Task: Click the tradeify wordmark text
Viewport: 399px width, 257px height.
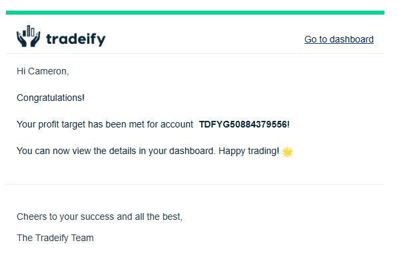Action: tap(75, 39)
